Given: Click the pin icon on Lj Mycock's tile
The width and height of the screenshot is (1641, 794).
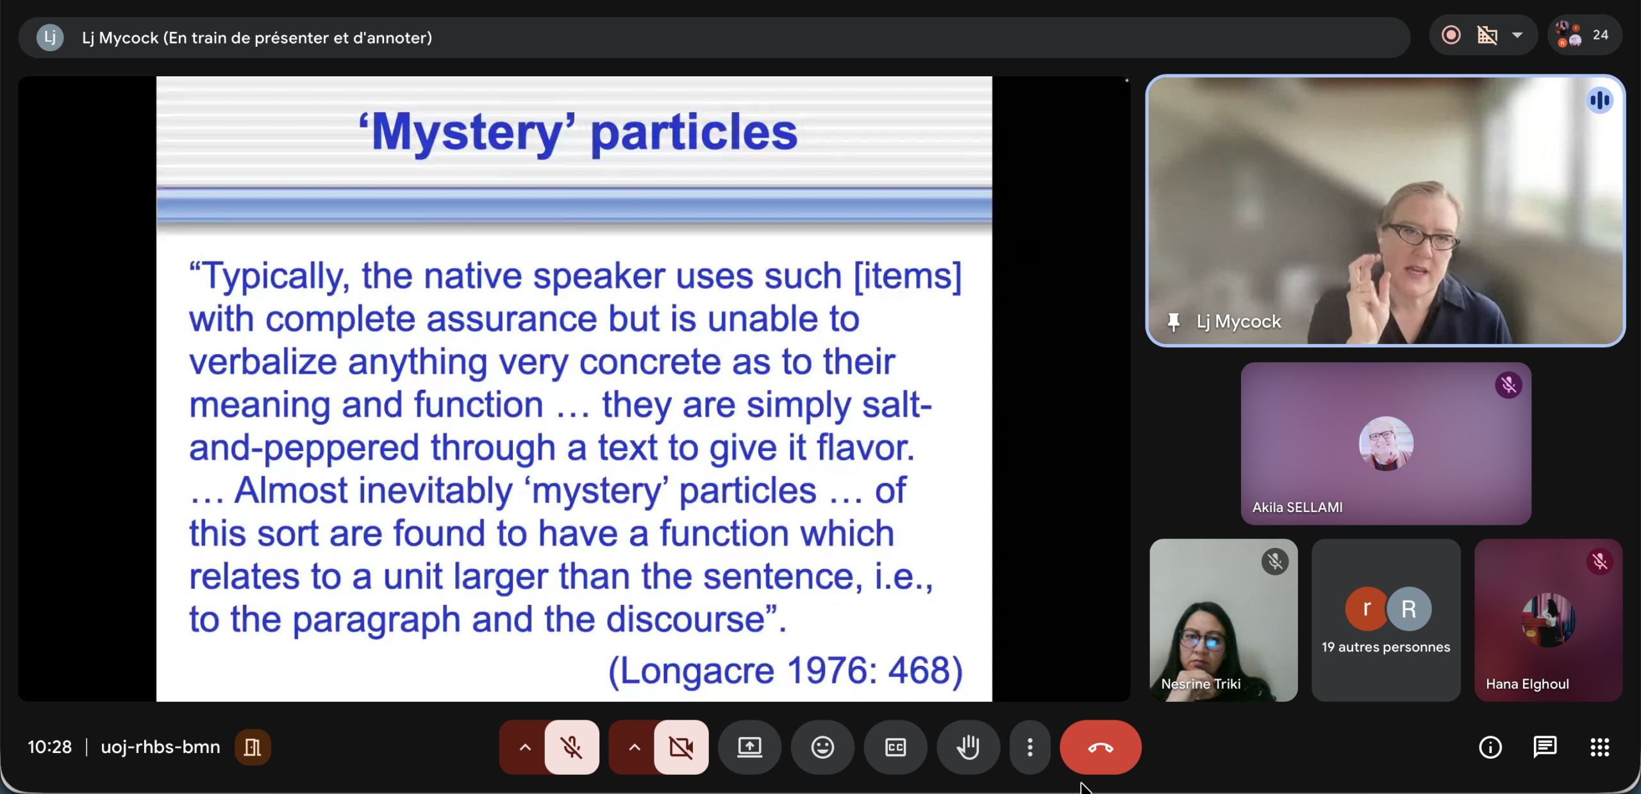Looking at the screenshot, I should coord(1174,322).
